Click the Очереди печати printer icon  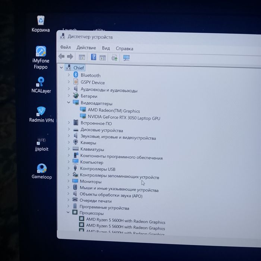point(75,199)
